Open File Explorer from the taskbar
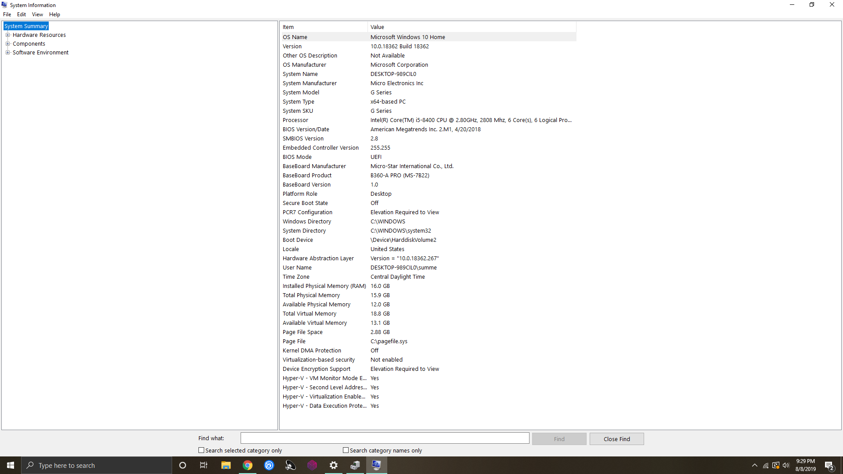This screenshot has width=843, height=474. pos(226,465)
